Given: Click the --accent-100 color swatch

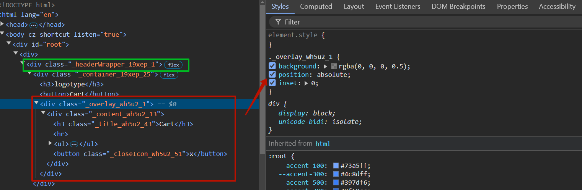Looking at the screenshot, I should point(336,166).
